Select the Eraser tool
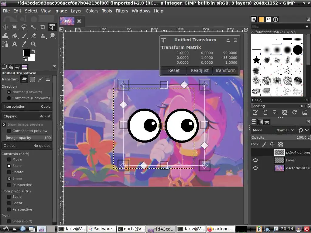Image resolution: width=311 pixels, height=233 pixels. (x=33, y=36)
